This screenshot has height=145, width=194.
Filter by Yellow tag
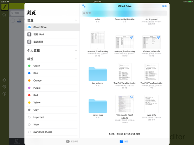click(52, 103)
